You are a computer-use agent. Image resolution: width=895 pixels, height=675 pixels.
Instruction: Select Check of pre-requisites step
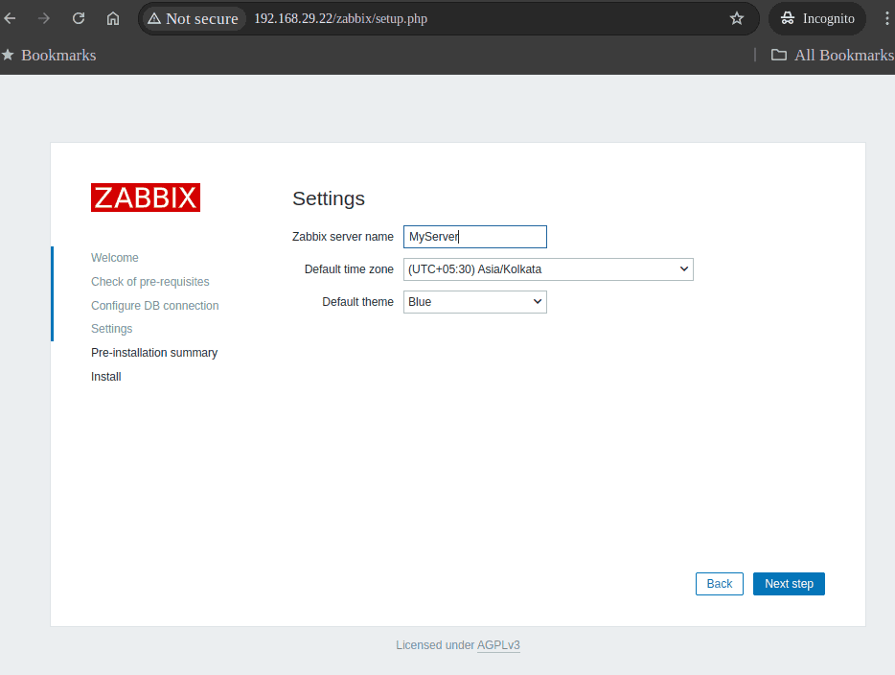pos(150,282)
